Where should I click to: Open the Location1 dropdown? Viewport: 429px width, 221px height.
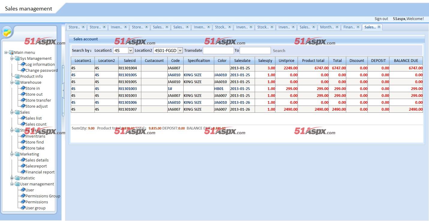130,51
